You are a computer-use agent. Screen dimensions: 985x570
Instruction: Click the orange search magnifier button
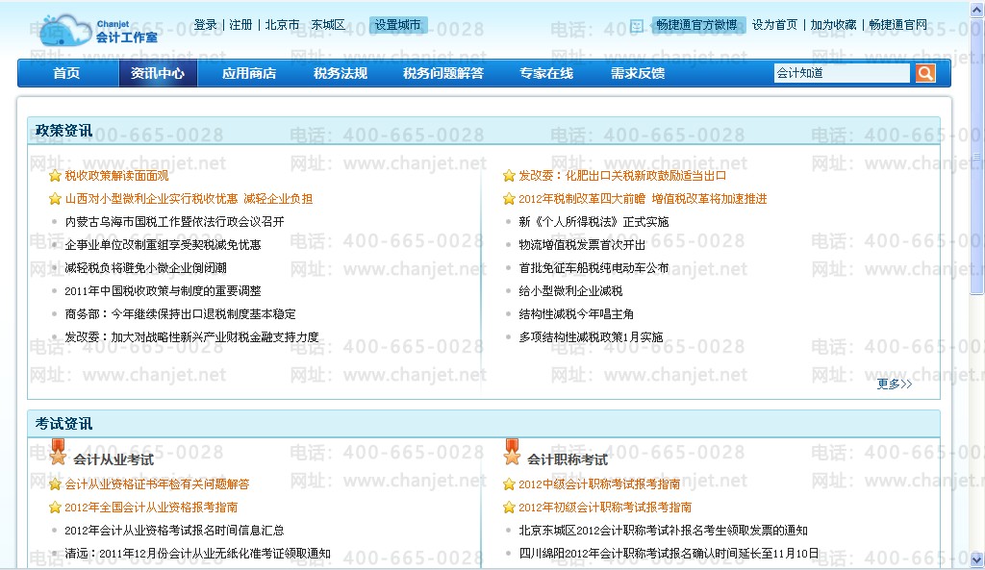click(924, 73)
